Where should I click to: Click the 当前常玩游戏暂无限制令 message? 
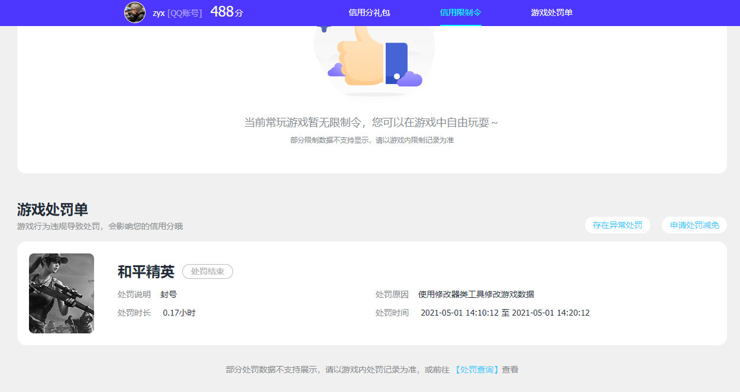coord(371,123)
